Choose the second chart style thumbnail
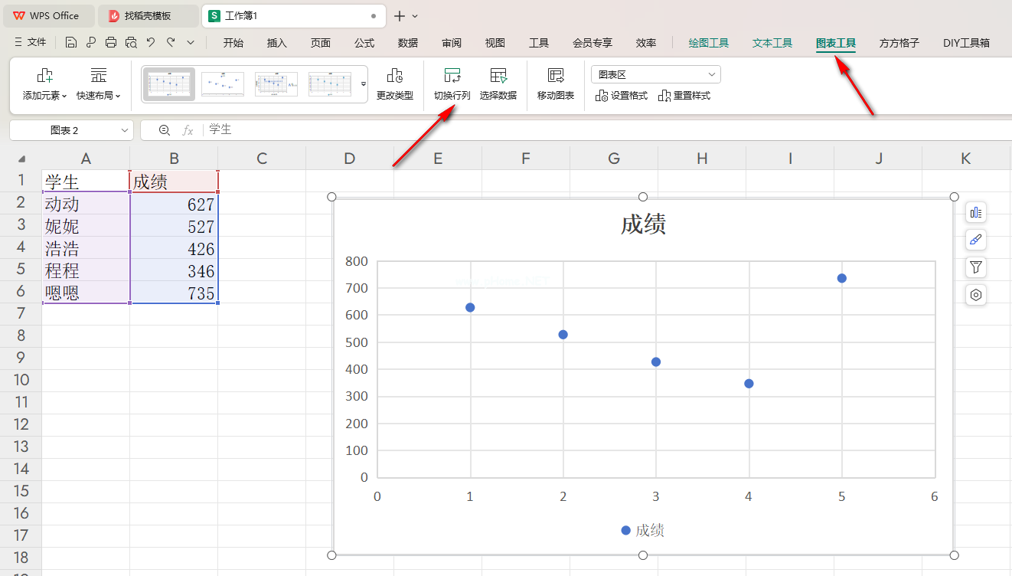Image resolution: width=1012 pixels, height=576 pixels. (223, 84)
